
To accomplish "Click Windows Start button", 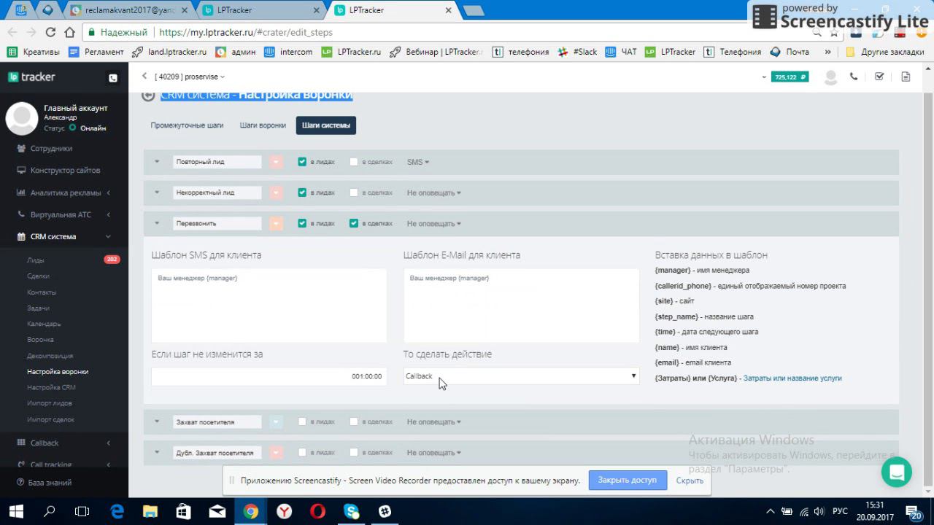I will point(16,512).
